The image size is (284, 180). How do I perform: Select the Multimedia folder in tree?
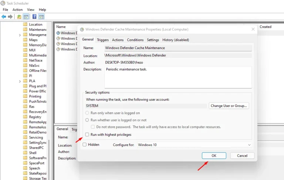coord(37,55)
